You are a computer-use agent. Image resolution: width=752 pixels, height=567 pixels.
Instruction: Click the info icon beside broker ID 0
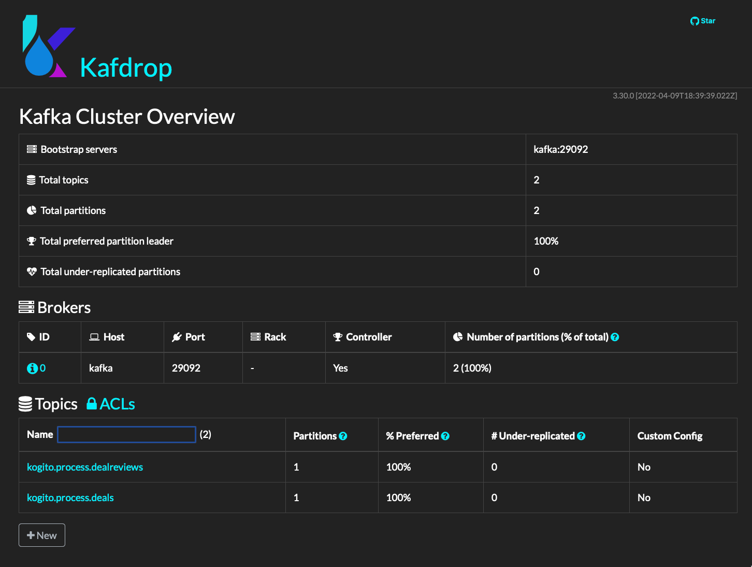coord(32,368)
